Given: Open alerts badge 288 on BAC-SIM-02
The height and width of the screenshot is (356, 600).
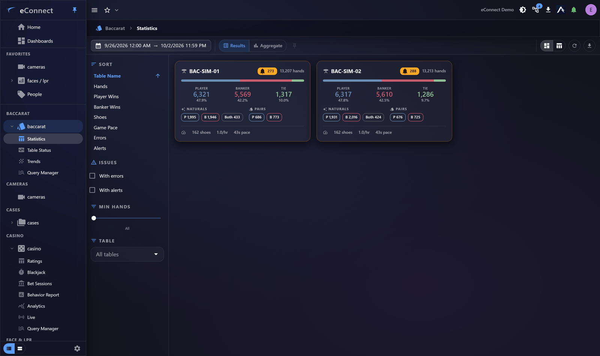Looking at the screenshot, I should 409,71.
